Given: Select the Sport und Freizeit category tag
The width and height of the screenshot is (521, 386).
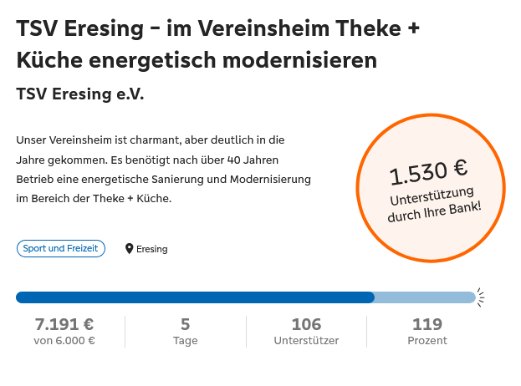Looking at the screenshot, I should point(60,248).
